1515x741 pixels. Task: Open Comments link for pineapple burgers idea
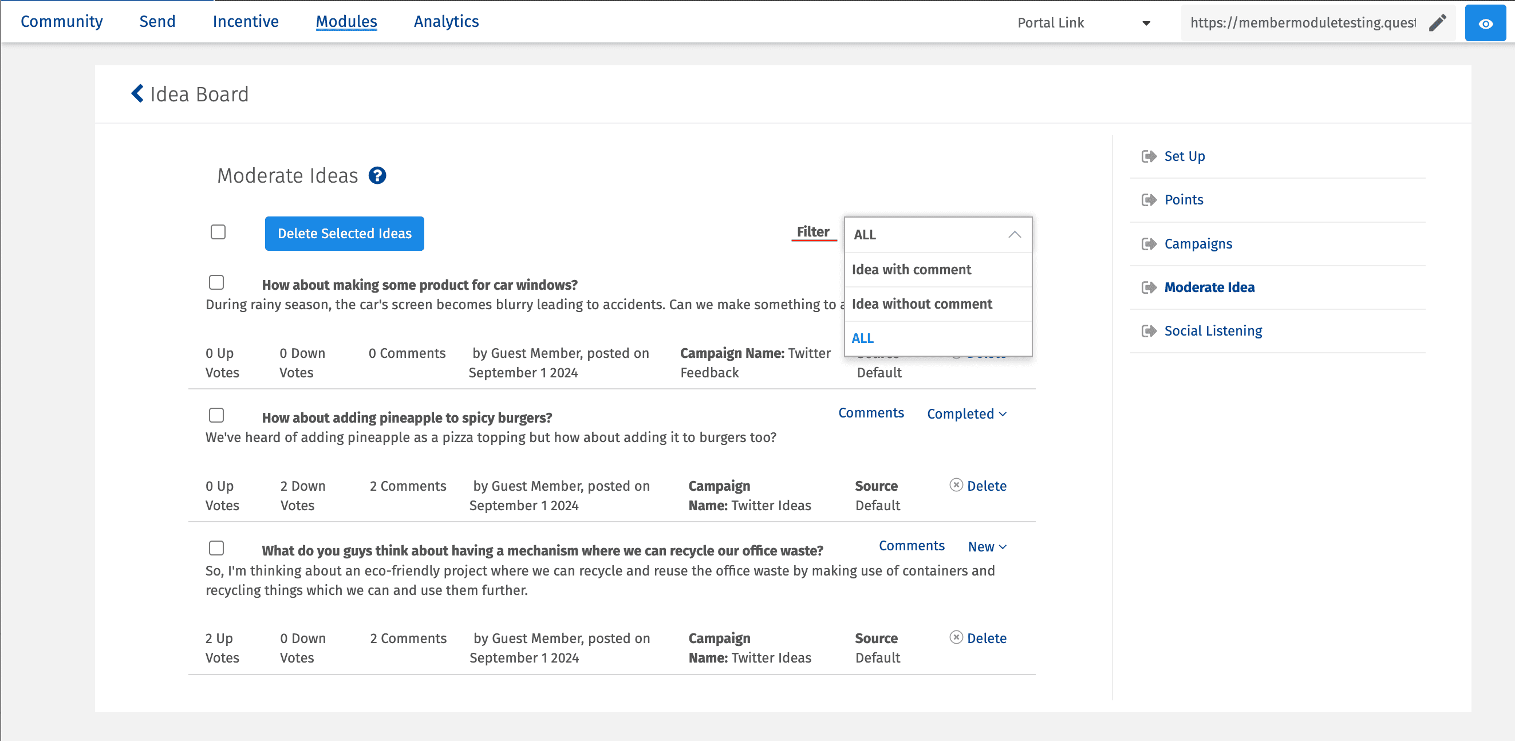click(870, 413)
